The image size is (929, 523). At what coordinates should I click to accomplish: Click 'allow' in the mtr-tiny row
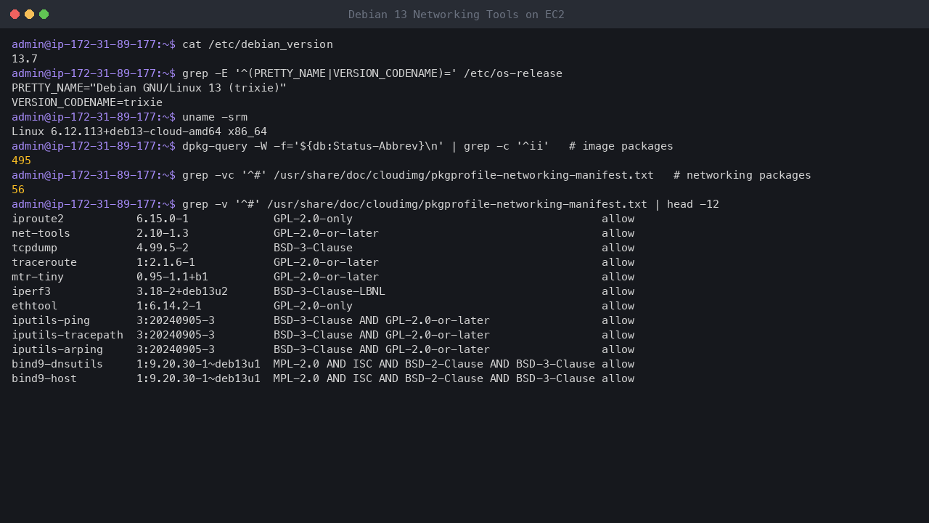point(618,277)
